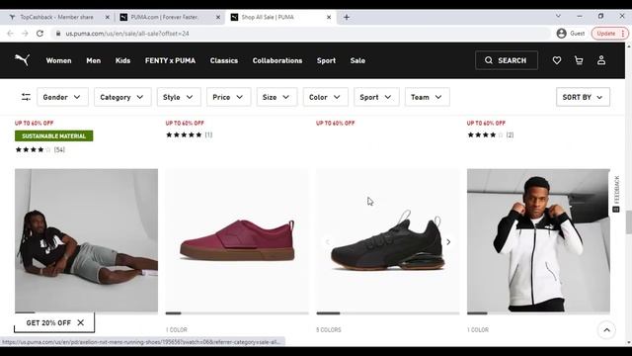Click image progress bar under burgundy shoe

pyautogui.click(x=237, y=313)
